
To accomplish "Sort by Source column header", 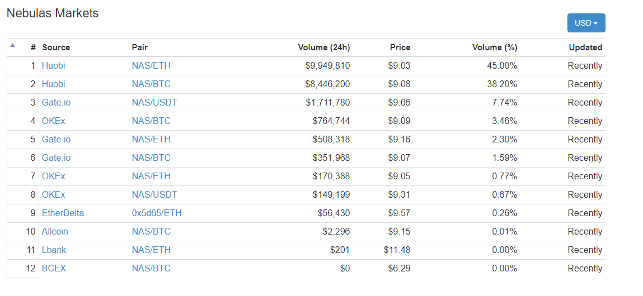I will coord(56,47).
